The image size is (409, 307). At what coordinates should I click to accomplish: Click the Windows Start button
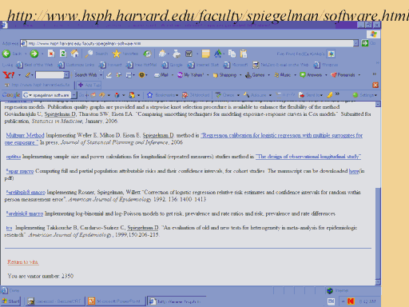point(11,301)
